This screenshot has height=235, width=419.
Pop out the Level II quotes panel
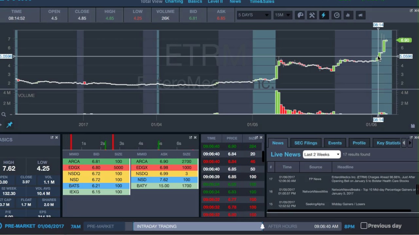(191, 137)
